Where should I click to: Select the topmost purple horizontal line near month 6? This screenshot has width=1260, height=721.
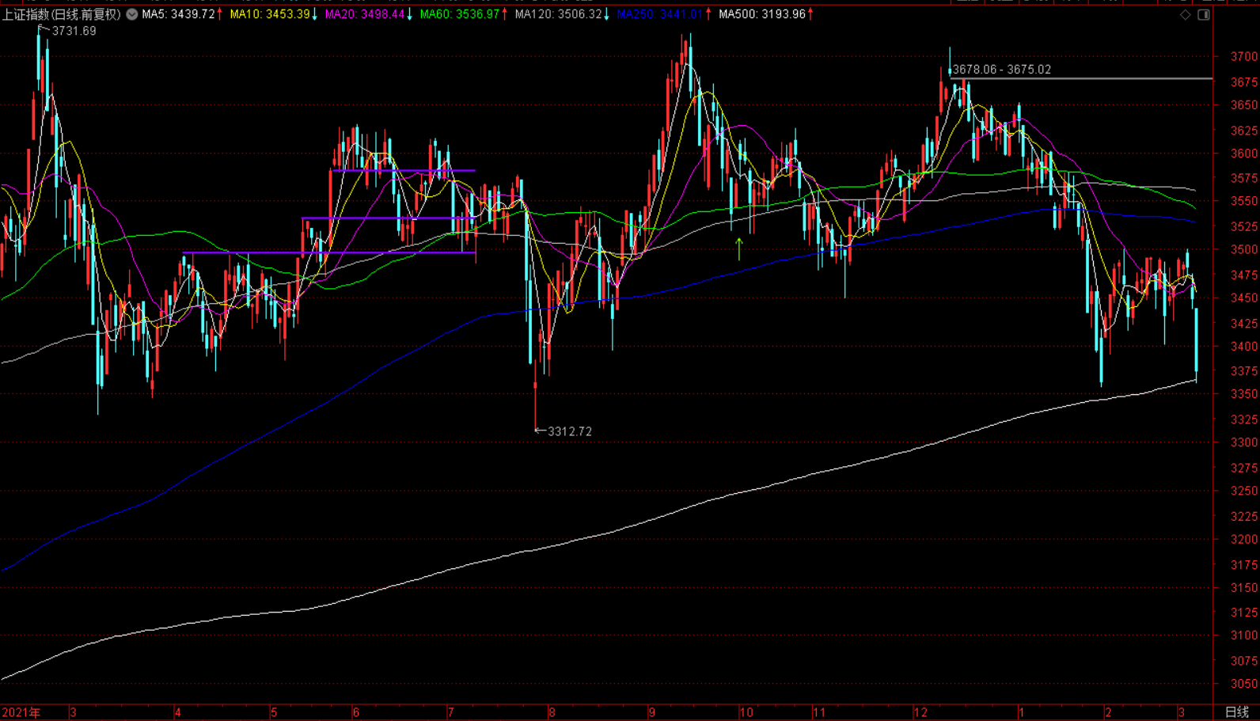pos(404,170)
